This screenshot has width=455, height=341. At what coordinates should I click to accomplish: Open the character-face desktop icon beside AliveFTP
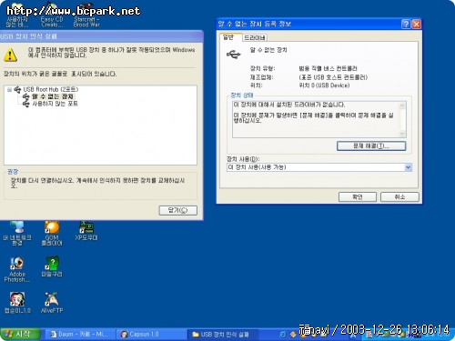coord(17,303)
